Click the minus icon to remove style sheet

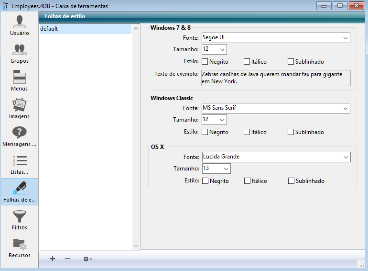point(67,259)
